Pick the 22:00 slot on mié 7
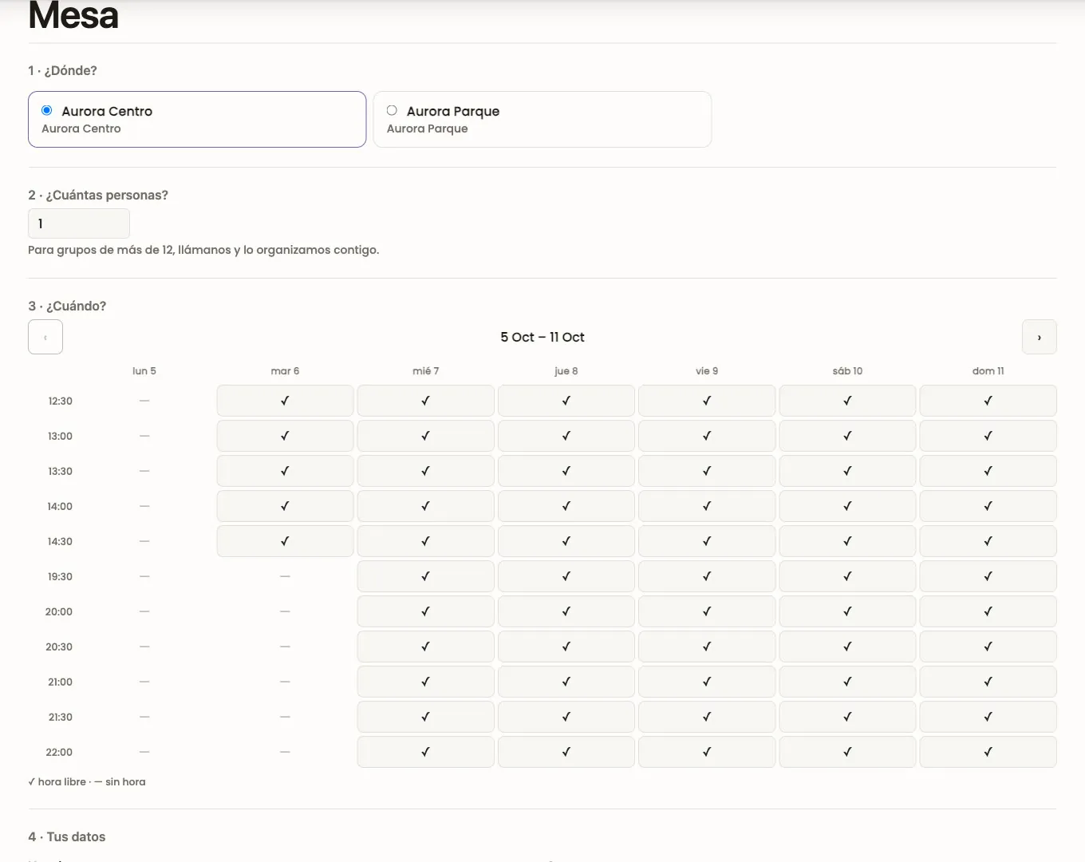1085x862 pixels. point(425,752)
